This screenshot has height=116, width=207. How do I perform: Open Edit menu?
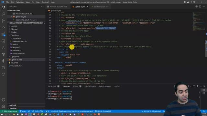tap(12, 2)
